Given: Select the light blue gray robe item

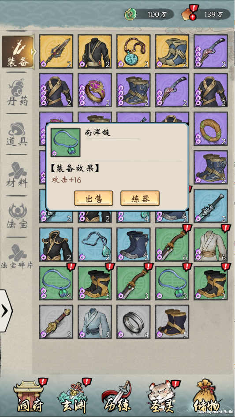Looking at the screenshot, I should pos(95,322).
